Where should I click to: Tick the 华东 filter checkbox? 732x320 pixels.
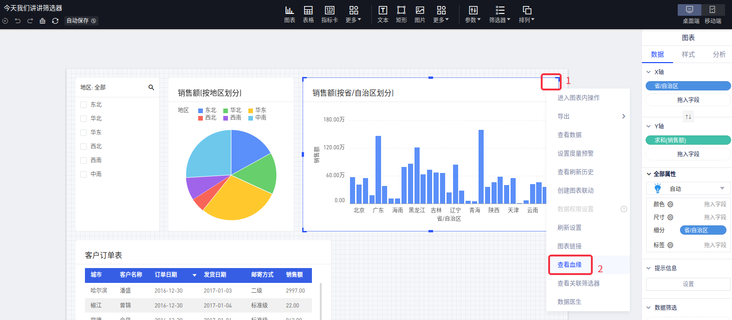pos(84,133)
